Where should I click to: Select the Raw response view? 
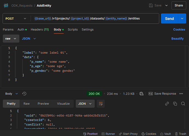[27, 104]
